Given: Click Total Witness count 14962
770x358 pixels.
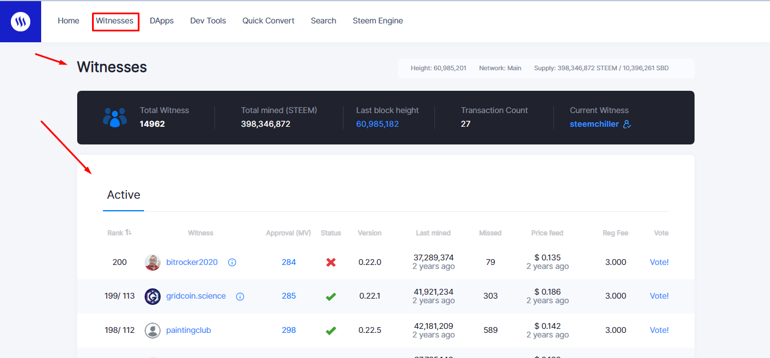Looking at the screenshot, I should pos(153,124).
